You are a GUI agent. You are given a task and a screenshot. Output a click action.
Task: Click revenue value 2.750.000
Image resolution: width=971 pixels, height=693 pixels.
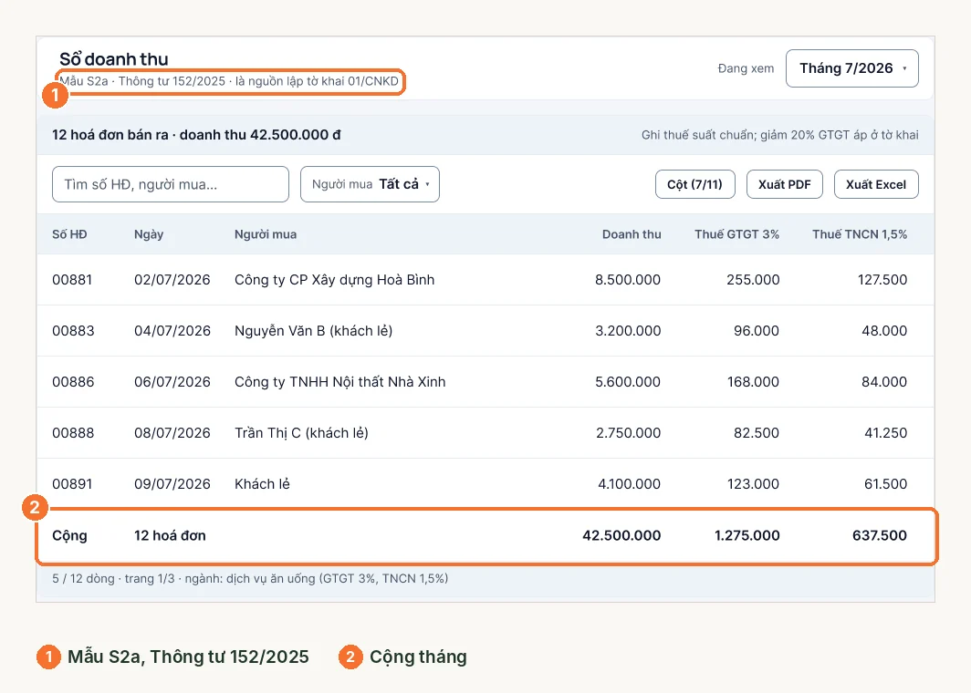point(629,433)
